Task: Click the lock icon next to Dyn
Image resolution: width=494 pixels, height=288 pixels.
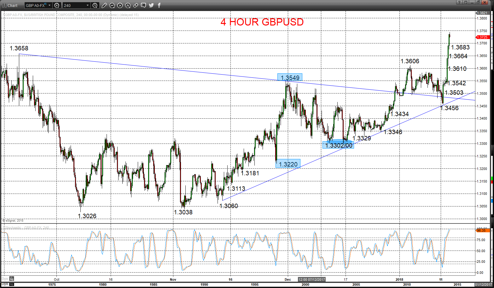Action: tap(12, 279)
